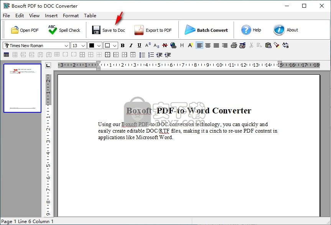Toggle superscript formatting
Viewport: 331px width, 225px height.
(148, 45)
